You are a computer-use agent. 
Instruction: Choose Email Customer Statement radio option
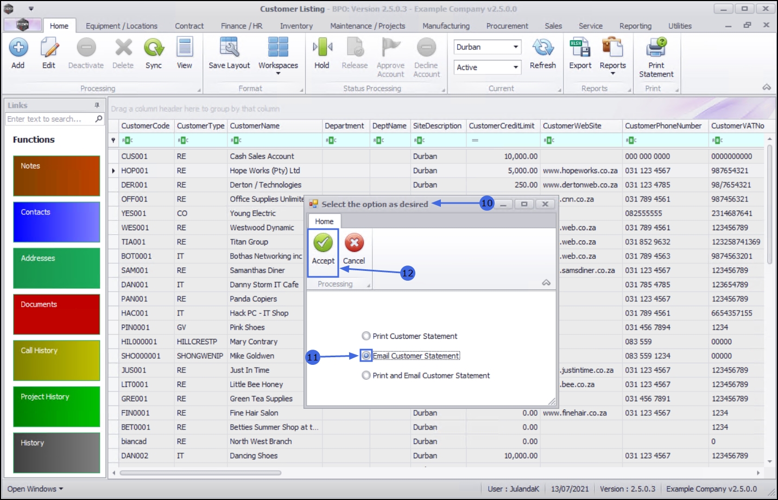[366, 356]
